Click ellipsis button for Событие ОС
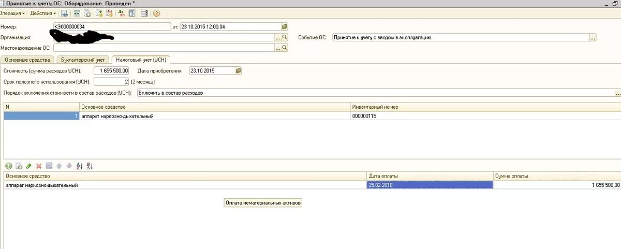This screenshot has height=249, width=621. [593, 37]
